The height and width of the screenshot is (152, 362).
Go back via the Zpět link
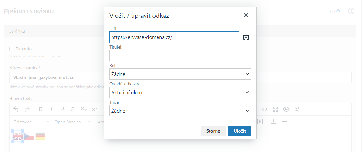[335, 11]
